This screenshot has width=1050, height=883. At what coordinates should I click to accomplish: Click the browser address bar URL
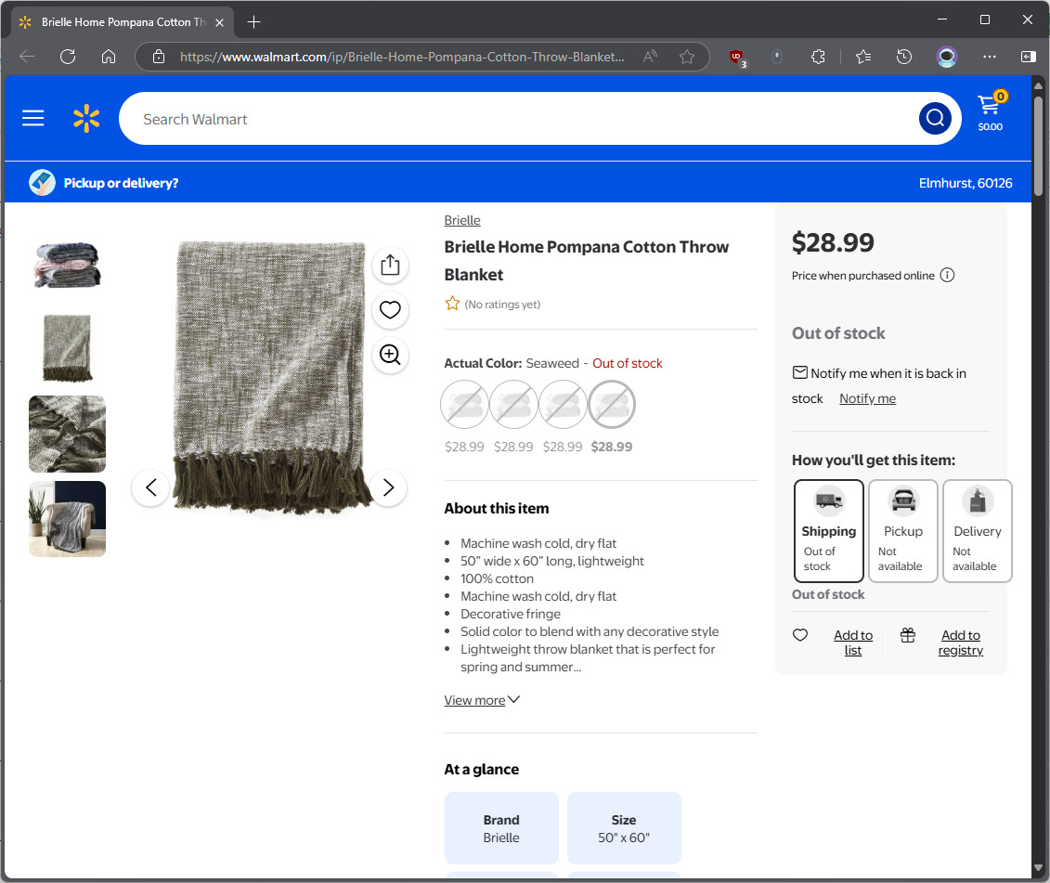click(402, 57)
